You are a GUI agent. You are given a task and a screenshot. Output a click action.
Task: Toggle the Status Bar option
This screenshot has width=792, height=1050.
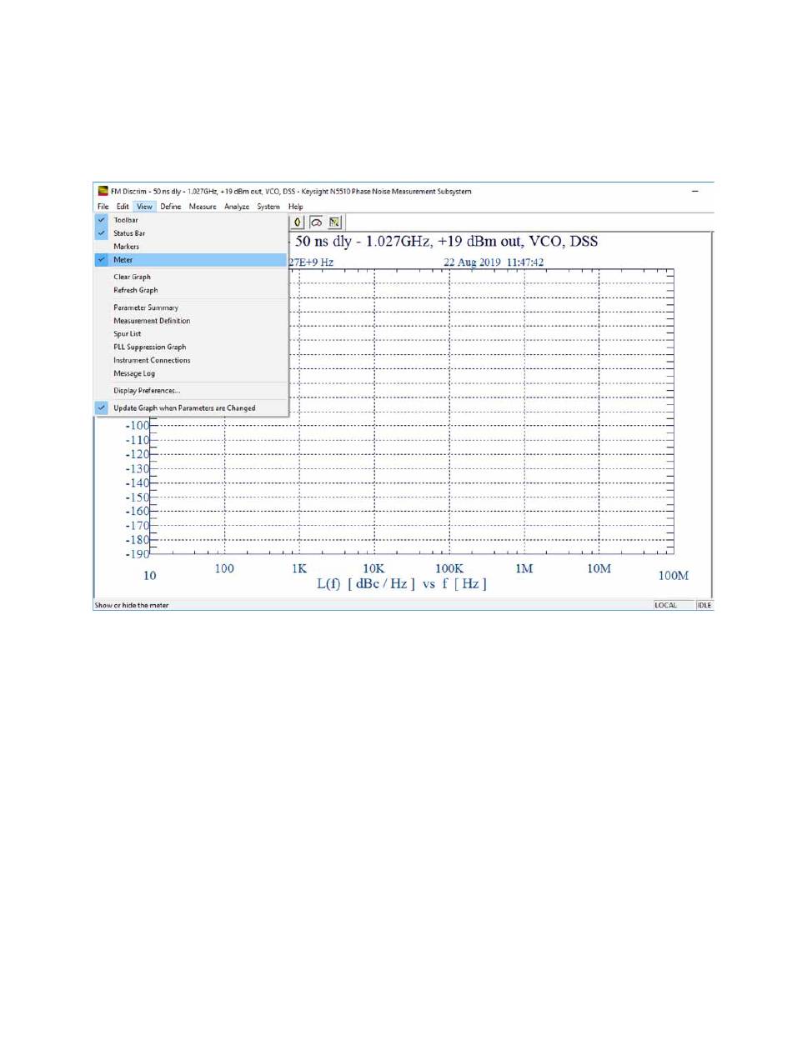[190, 233]
